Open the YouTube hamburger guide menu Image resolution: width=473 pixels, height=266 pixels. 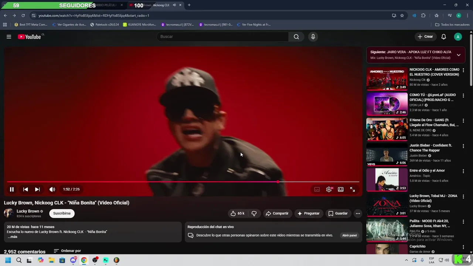pos(9,37)
